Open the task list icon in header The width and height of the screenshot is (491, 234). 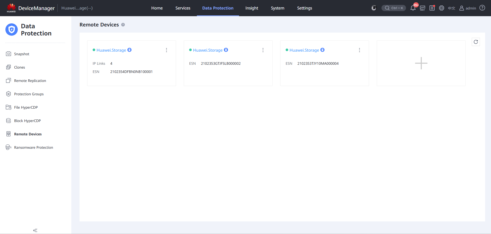pos(432,8)
